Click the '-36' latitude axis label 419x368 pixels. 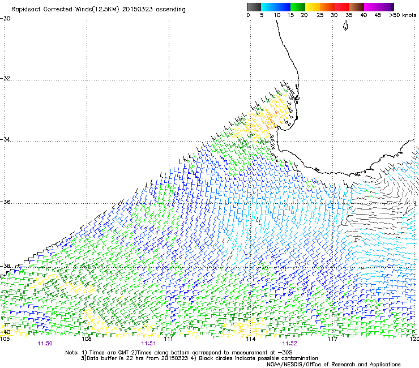[x=5, y=202]
